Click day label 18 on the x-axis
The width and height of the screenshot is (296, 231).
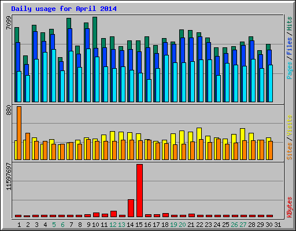coord(165,225)
